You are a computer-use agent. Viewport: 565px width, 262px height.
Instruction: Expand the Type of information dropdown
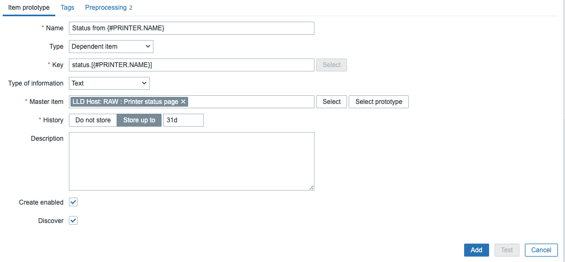click(109, 83)
